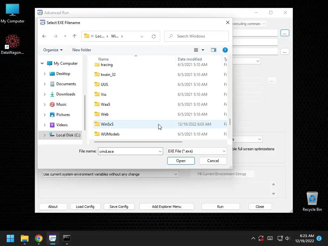Open recent locations dropdown arrow
This screenshot has height=246, width=328.
click(x=65, y=36)
